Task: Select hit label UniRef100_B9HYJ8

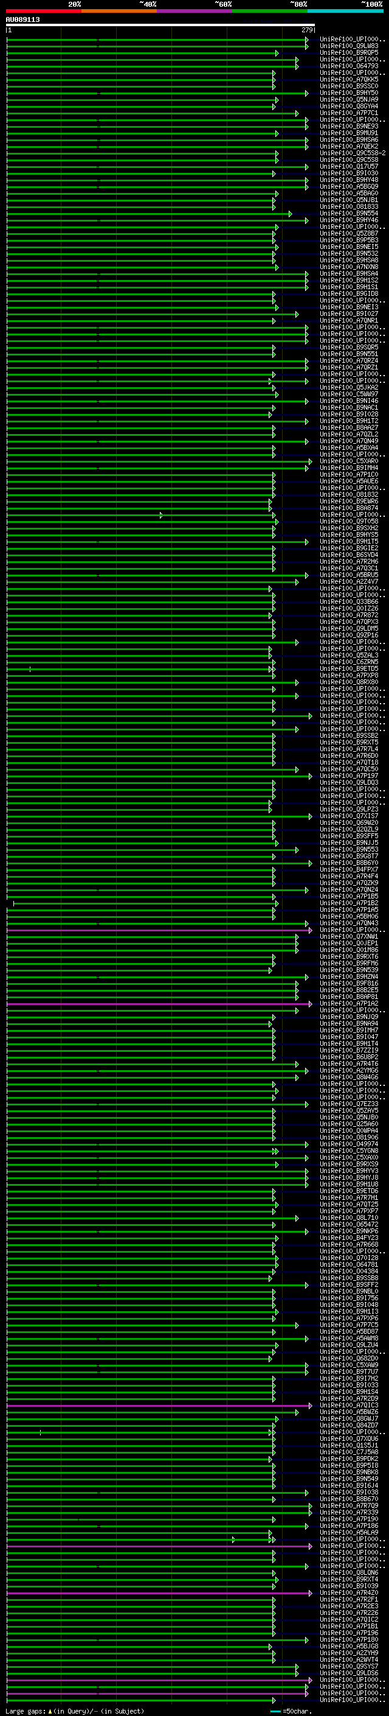Action: coord(349,1178)
